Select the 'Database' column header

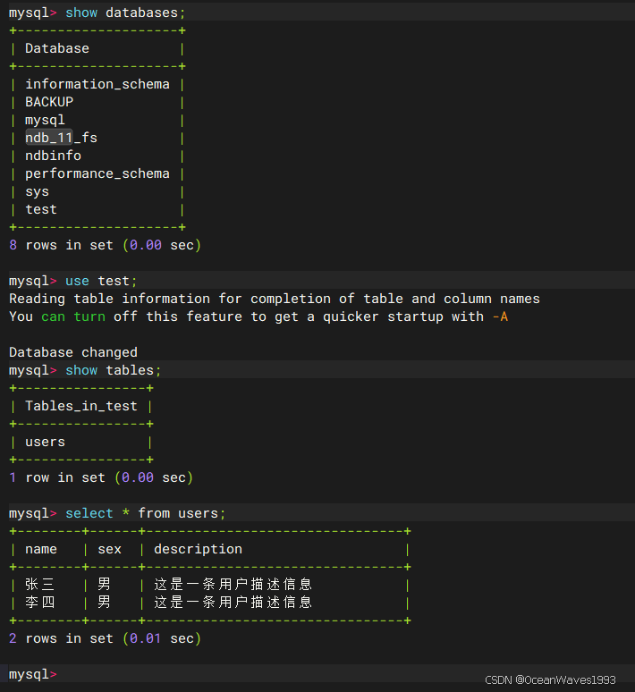pos(57,48)
